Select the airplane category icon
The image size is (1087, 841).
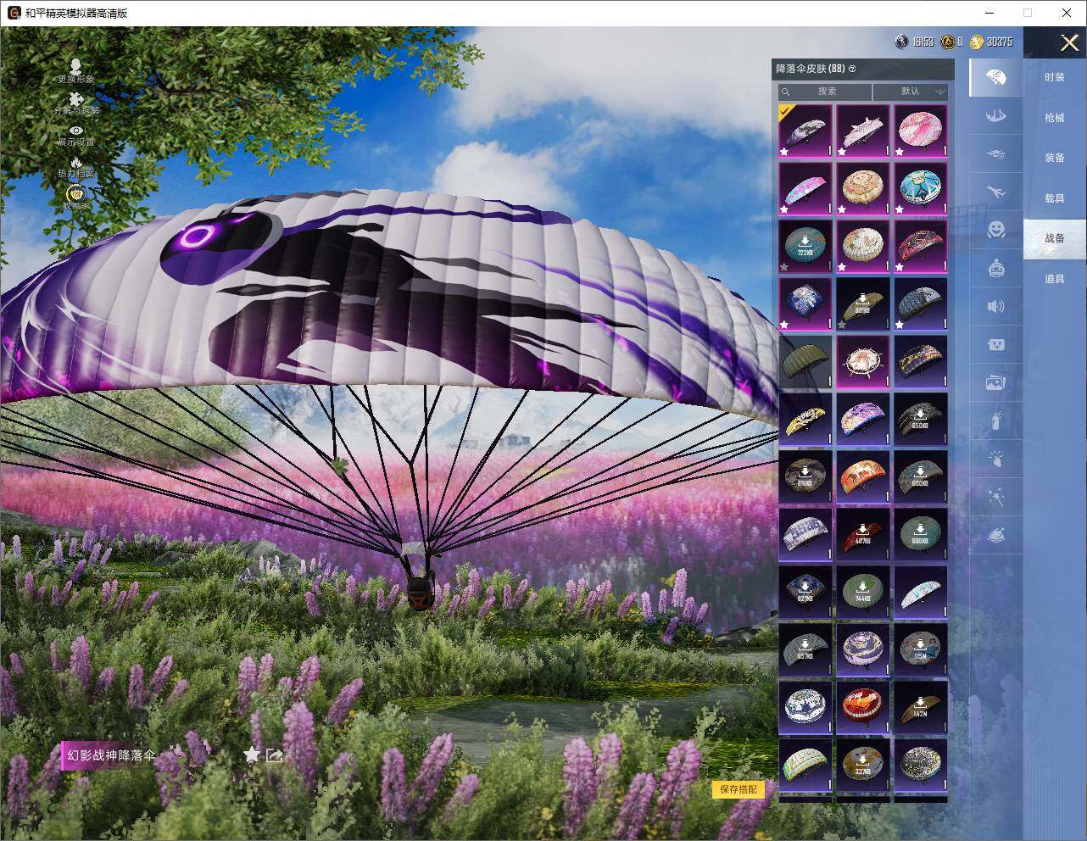996,192
